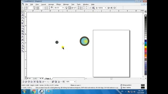Select the Interactive Blend tool
Image resolution: width=168 pixels, height=94 pixels.
click(x=23, y=40)
